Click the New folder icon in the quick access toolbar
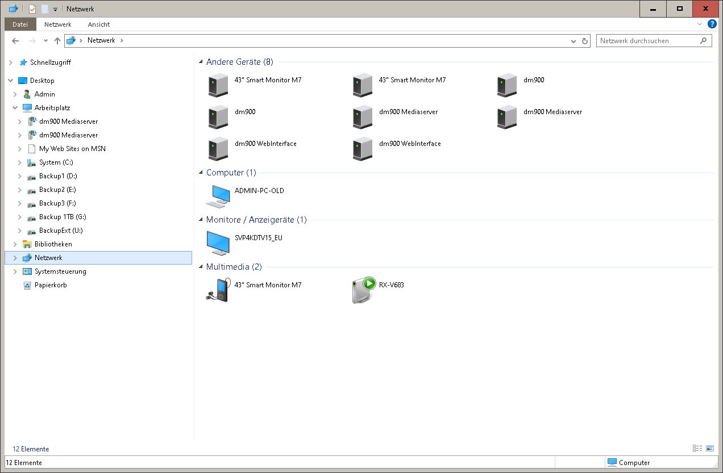The width and height of the screenshot is (723, 473). [44, 9]
